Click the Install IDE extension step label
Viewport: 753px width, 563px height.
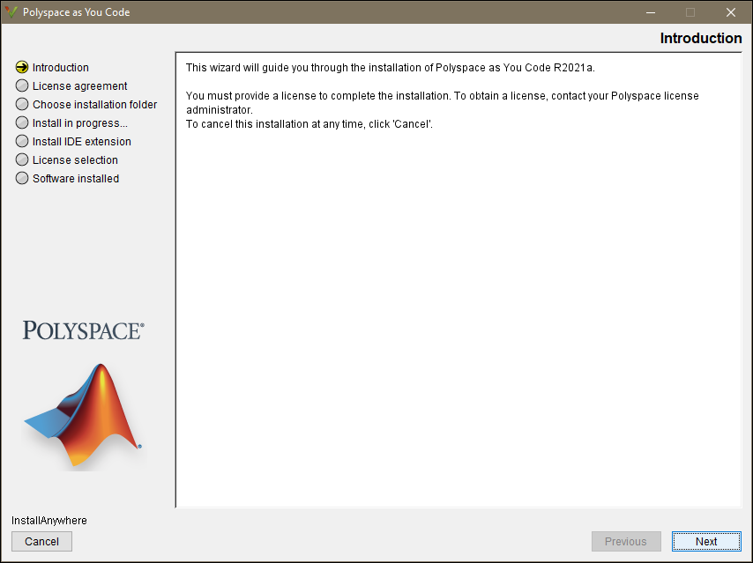pyautogui.click(x=84, y=141)
